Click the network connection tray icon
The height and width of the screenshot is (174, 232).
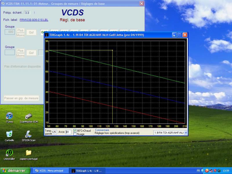(211, 171)
